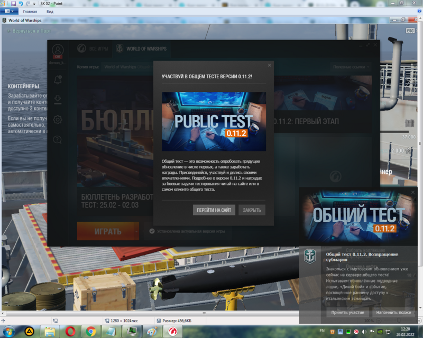This screenshot has width=423, height=338.
Task: Expand the Полезные ссылки dropdown
Action: coord(351,67)
